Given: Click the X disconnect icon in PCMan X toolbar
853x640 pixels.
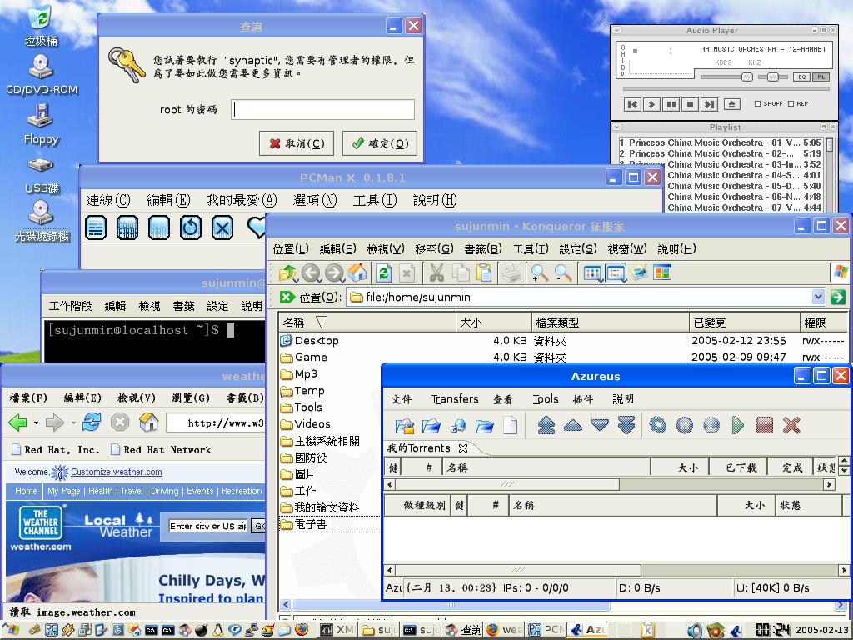Looking at the screenshot, I should click(x=222, y=227).
